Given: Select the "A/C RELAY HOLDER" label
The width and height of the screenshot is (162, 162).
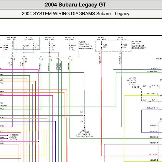Looking at the screenshot, I should pyautogui.click(x=137, y=42).
